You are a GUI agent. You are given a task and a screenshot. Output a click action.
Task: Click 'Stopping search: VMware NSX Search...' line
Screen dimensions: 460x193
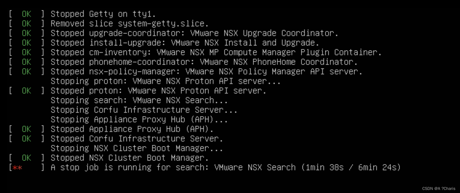click(139, 100)
